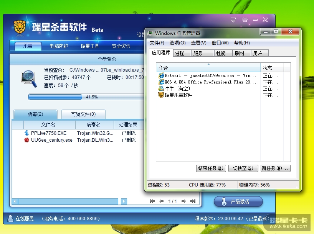
Task: Open the 查看(V) menu
Action: click(199, 43)
